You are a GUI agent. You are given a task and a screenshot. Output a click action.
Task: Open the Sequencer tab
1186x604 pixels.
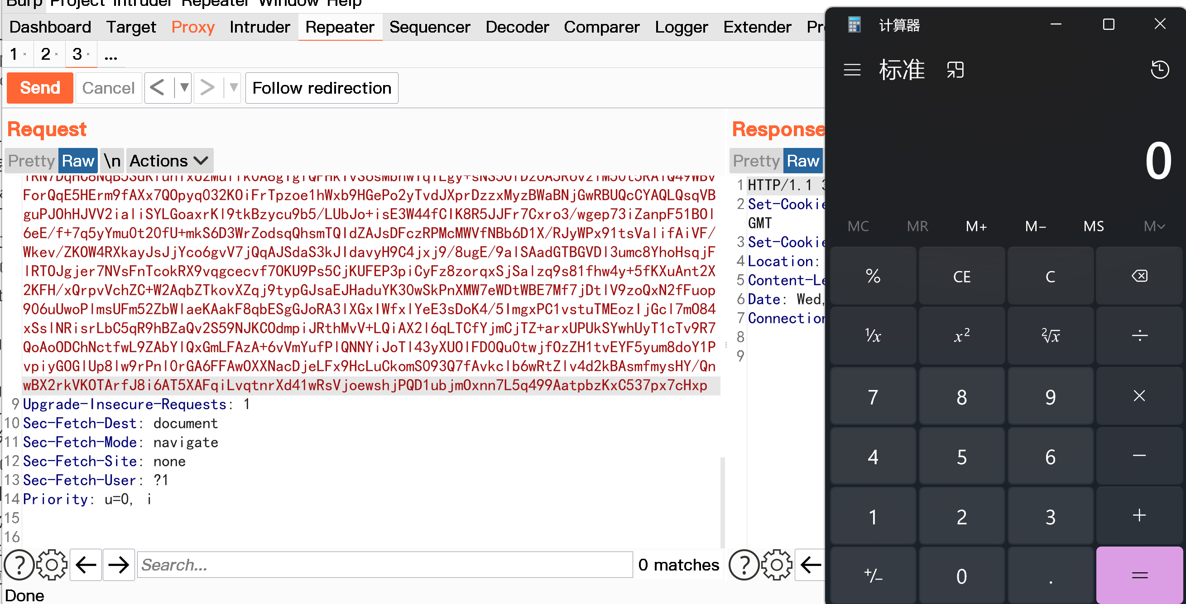pos(430,27)
